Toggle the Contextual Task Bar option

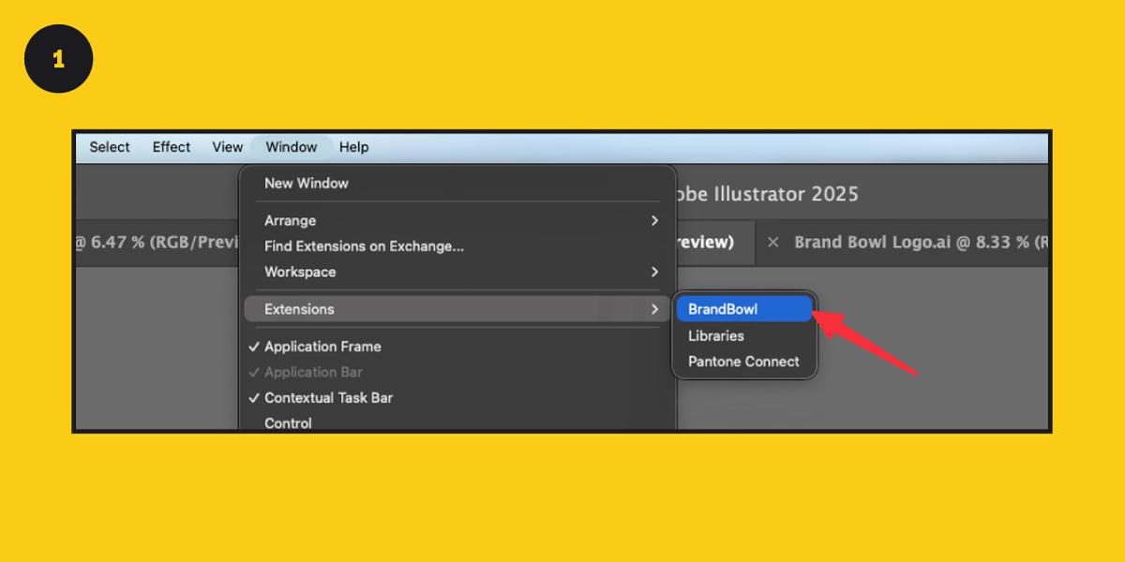[457, 398]
